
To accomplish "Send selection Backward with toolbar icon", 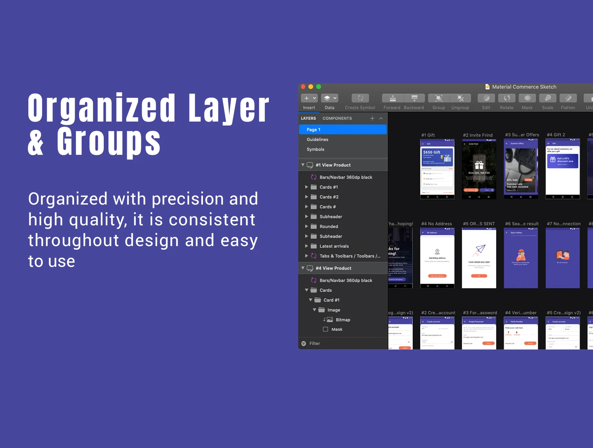I will tap(414, 98).
